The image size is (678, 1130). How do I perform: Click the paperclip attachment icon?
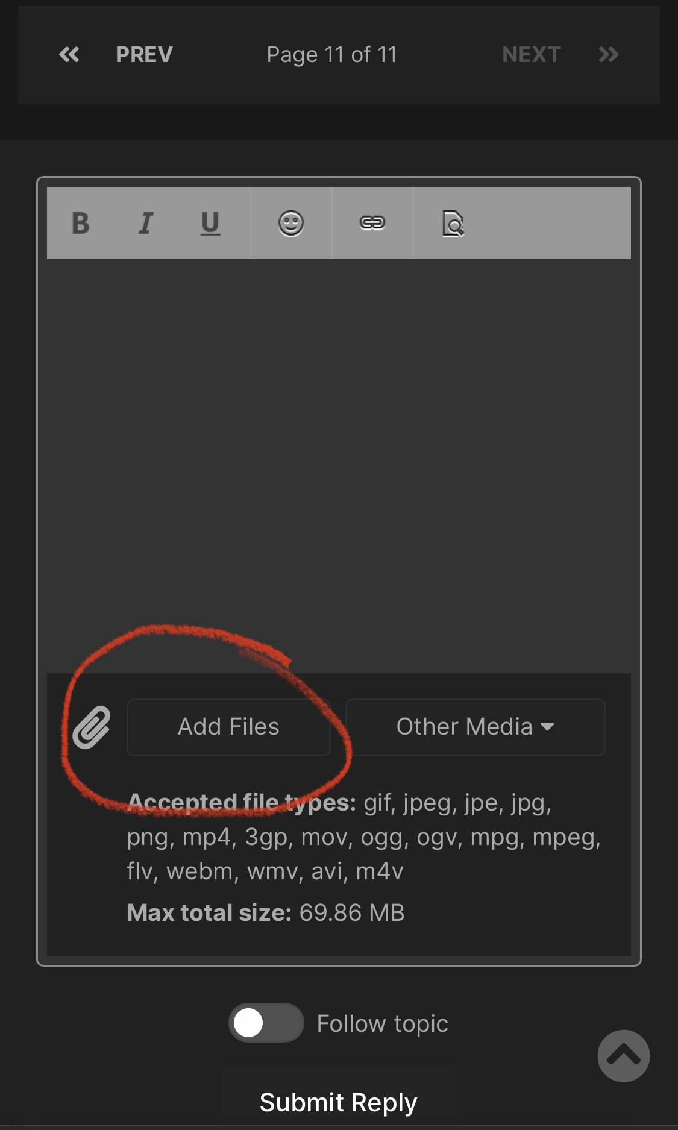point(92,727)
